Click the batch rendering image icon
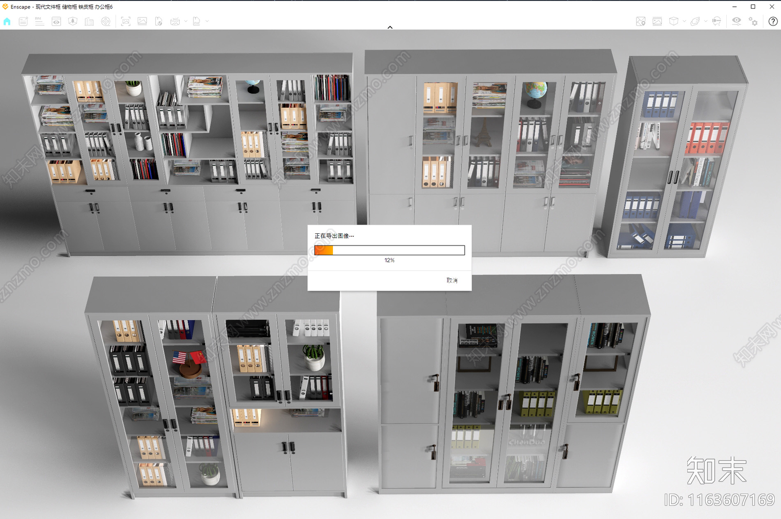 (142, 21)
